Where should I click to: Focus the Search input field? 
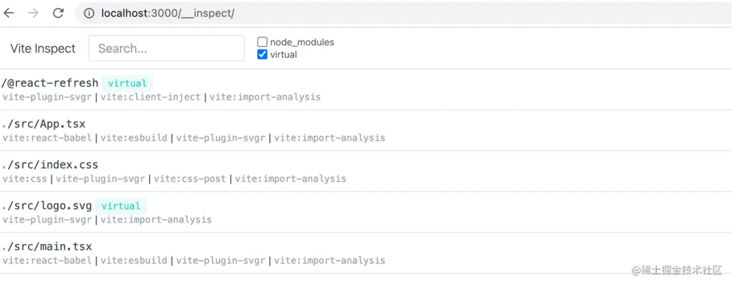click(x=166, y=48)
